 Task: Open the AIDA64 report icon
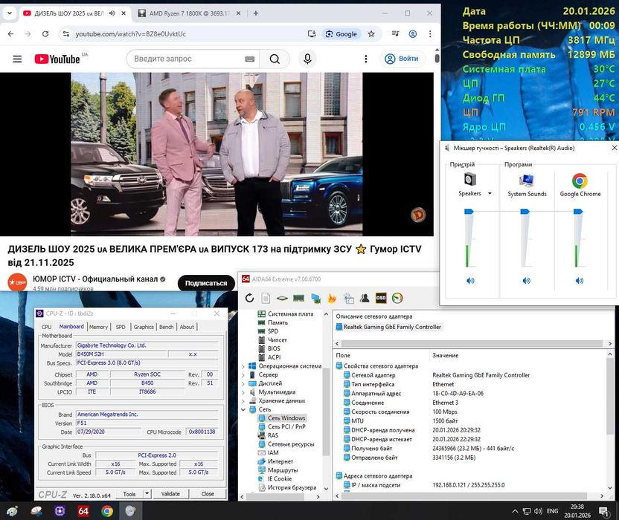265,298
